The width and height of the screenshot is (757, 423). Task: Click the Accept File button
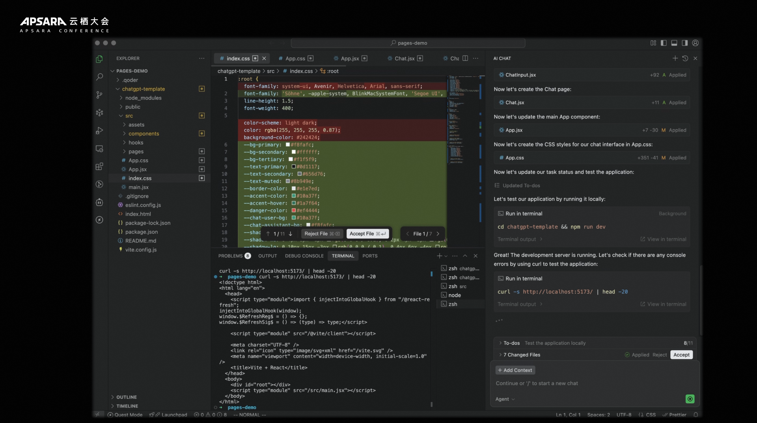click(367, 234)
